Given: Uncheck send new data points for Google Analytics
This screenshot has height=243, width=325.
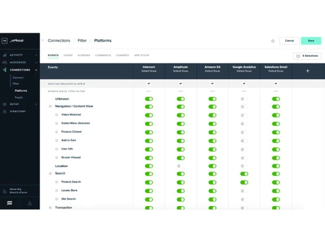Looking at the screenshot, I should click(244, 84).
